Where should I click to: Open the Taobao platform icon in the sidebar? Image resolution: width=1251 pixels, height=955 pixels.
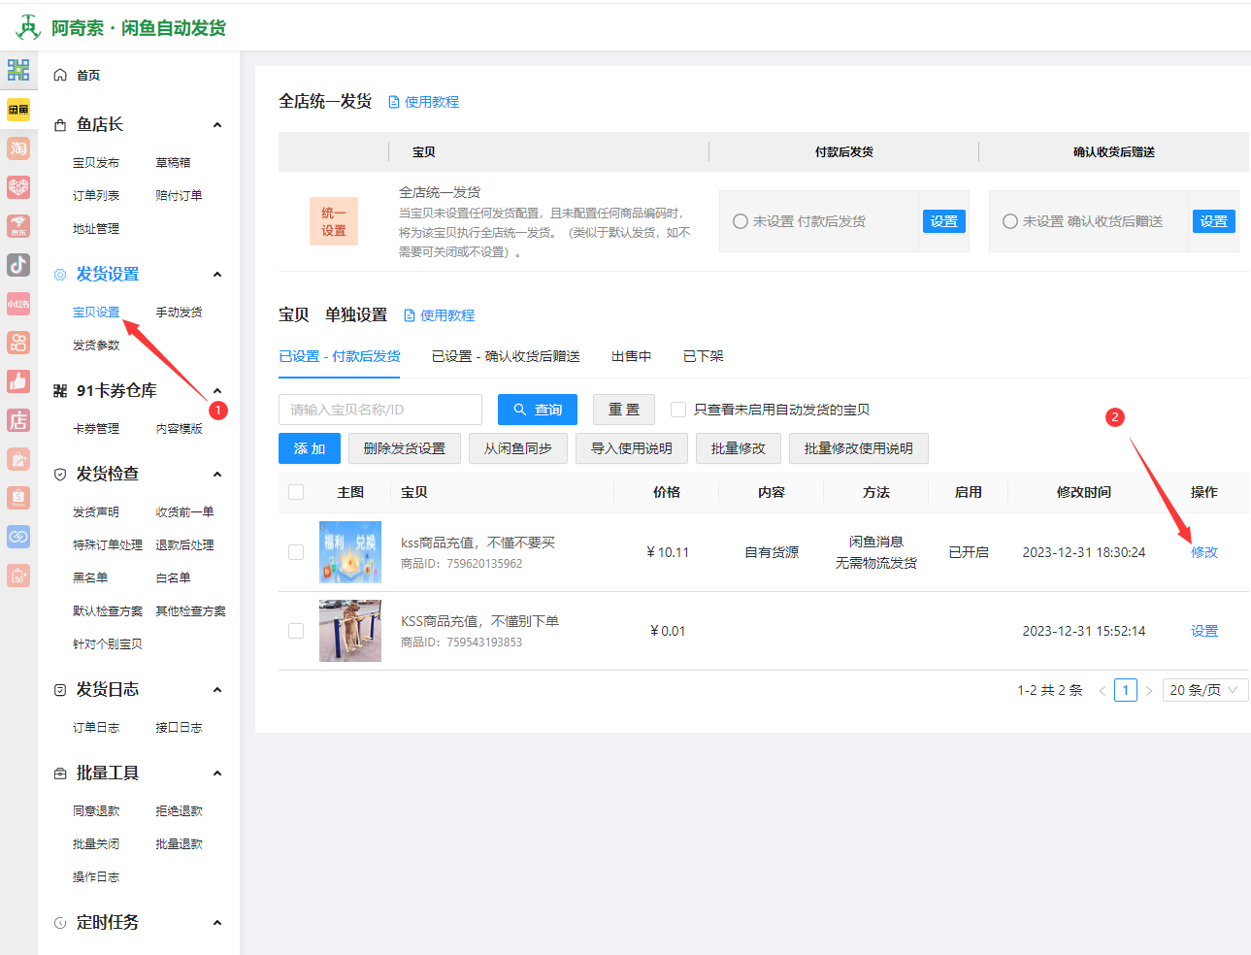point(18,148)
